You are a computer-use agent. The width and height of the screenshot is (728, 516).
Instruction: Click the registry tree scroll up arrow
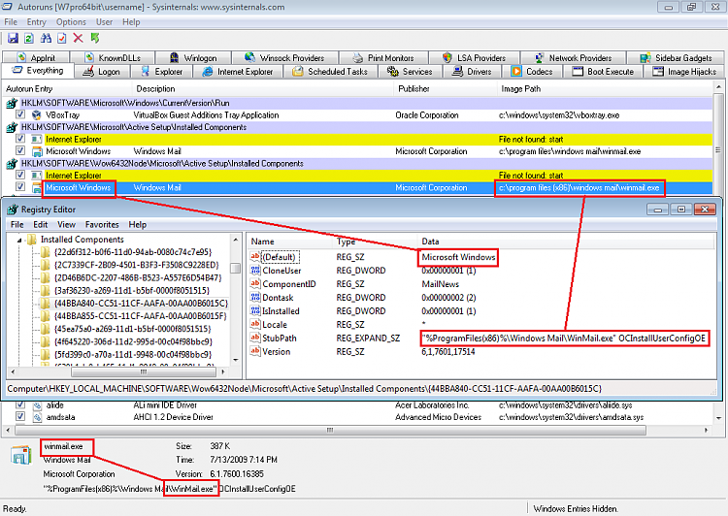coord(236,240)
